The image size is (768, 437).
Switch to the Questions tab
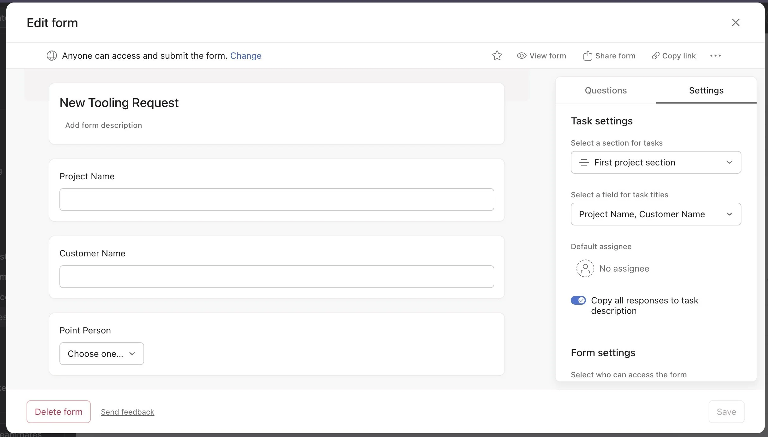(606, 90)
